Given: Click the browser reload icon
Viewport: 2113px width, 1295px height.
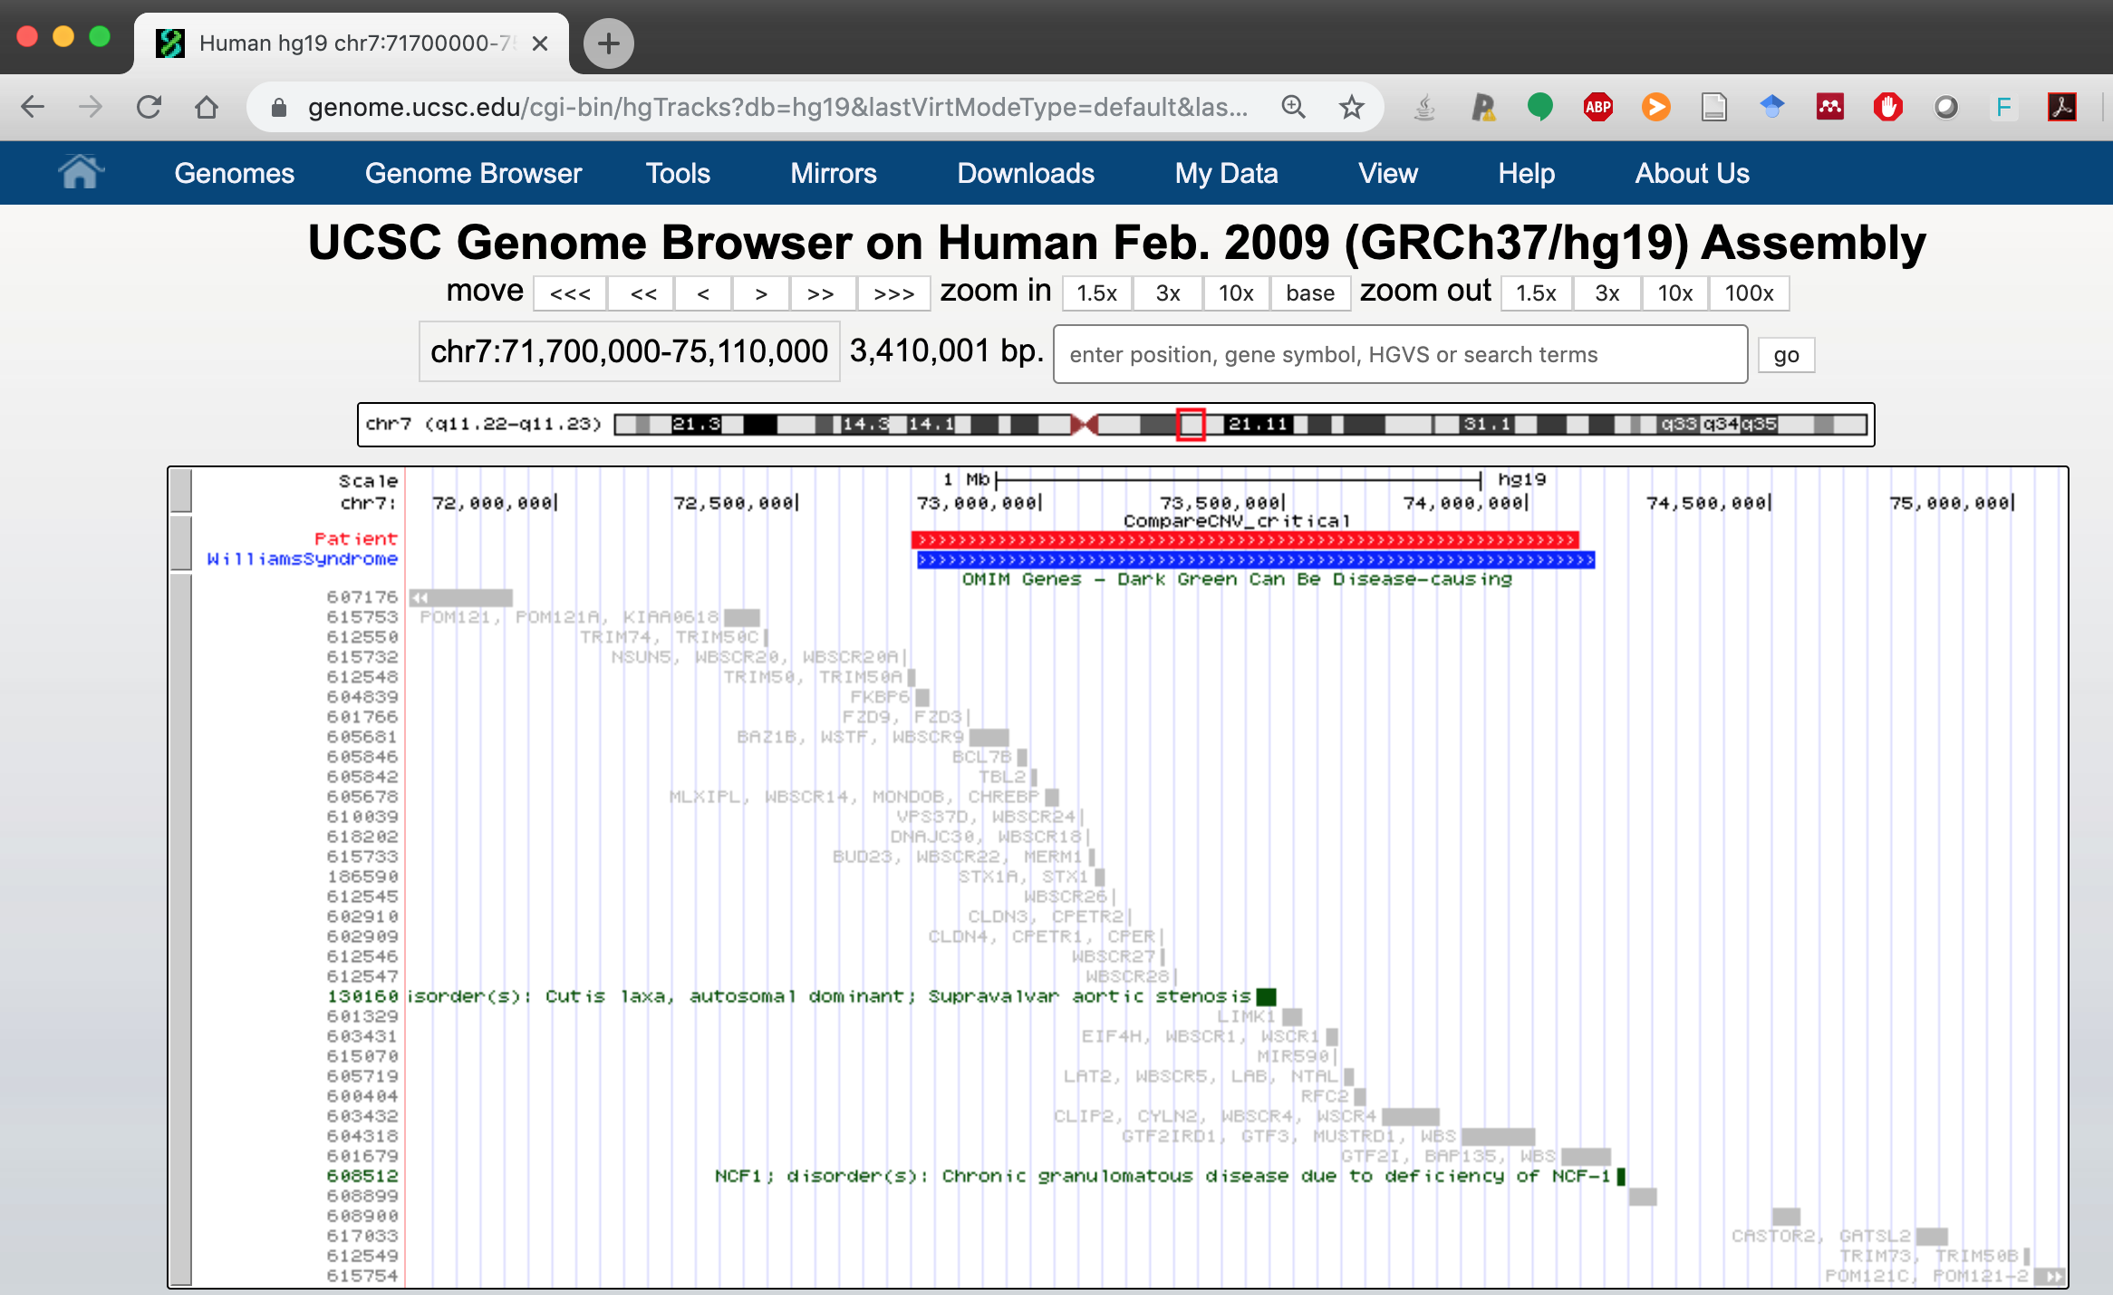Looking at the screenshot, I should coord(150,108).
